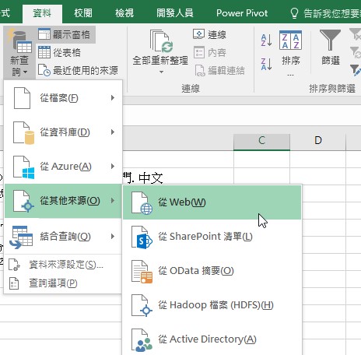
Task: Click the Active Directory people icon
Action: (x=142, y=340)
